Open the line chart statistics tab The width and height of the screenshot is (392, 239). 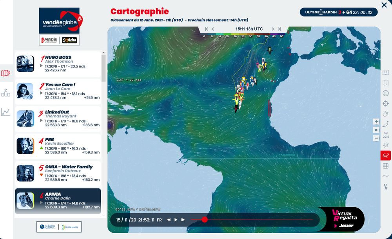[x=6, y=112]
